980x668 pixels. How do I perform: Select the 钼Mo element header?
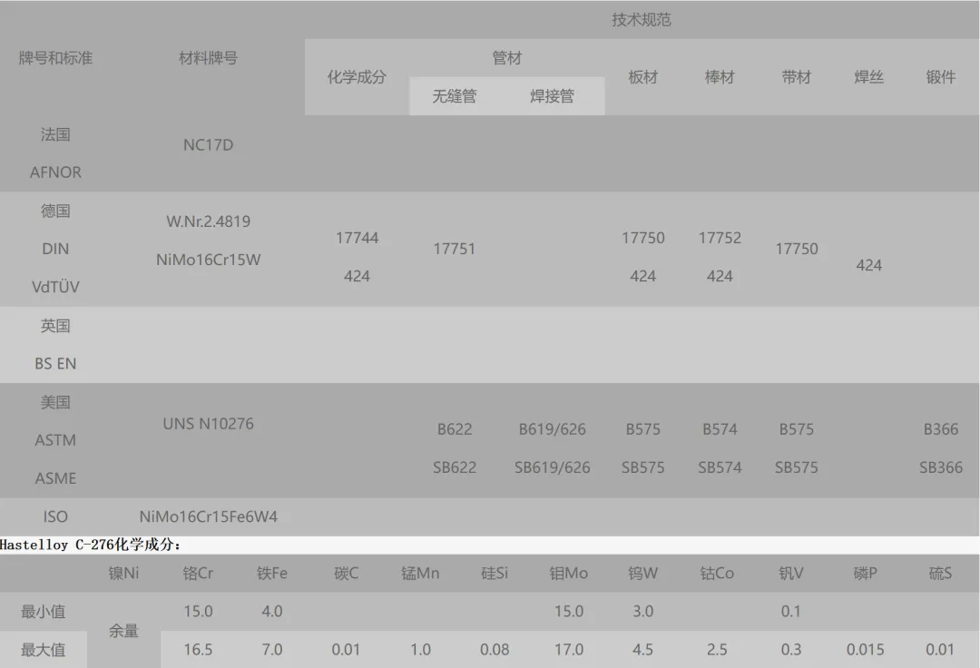point(569,573)
